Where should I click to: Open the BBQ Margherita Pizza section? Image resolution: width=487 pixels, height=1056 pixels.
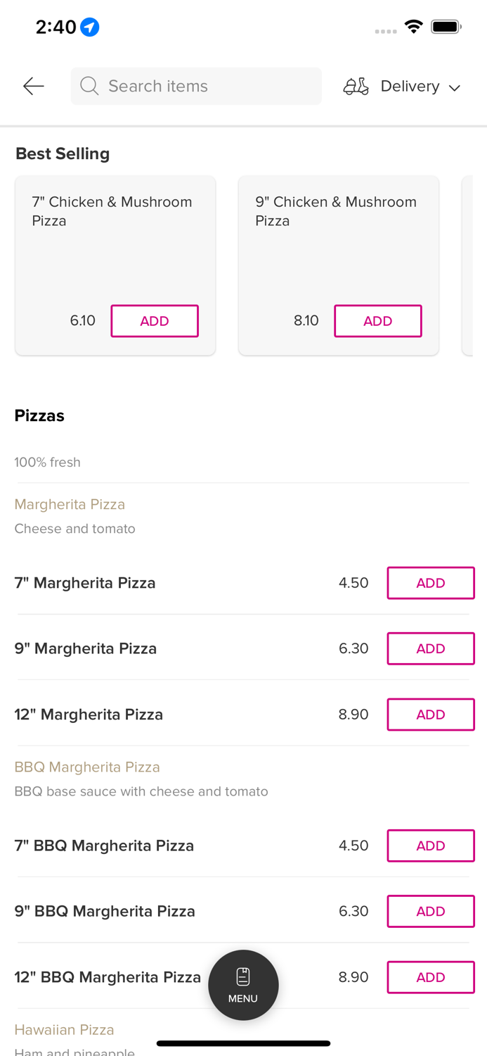(x=87, y=767)
